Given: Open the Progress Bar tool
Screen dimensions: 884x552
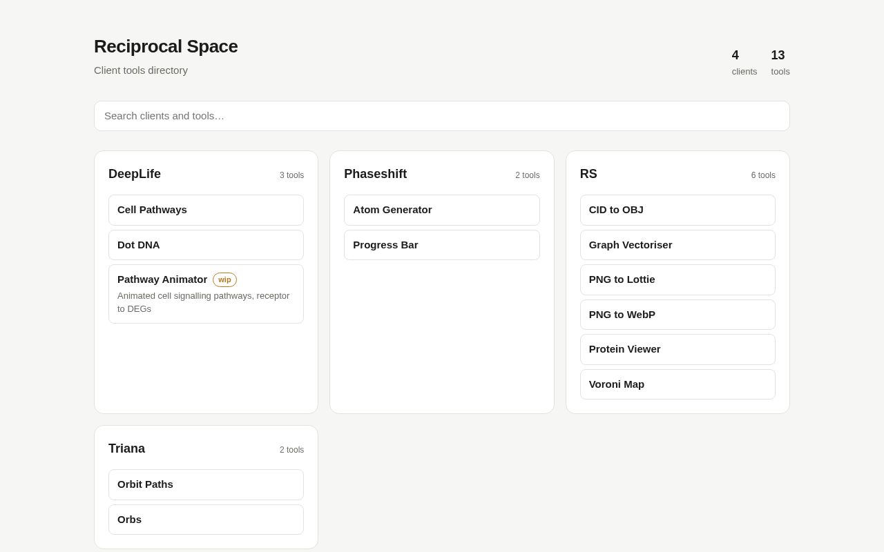Looking at the screenshot, I should point(442,245).
